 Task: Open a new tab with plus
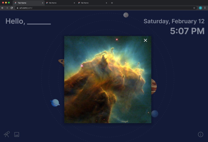(112, 3)
